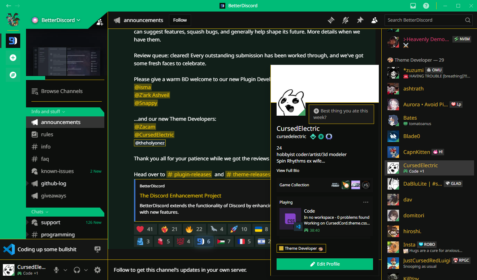Toggle the rocket reaction with 10
The height and width of the screenshot is (280, 477).
point(239,229)
